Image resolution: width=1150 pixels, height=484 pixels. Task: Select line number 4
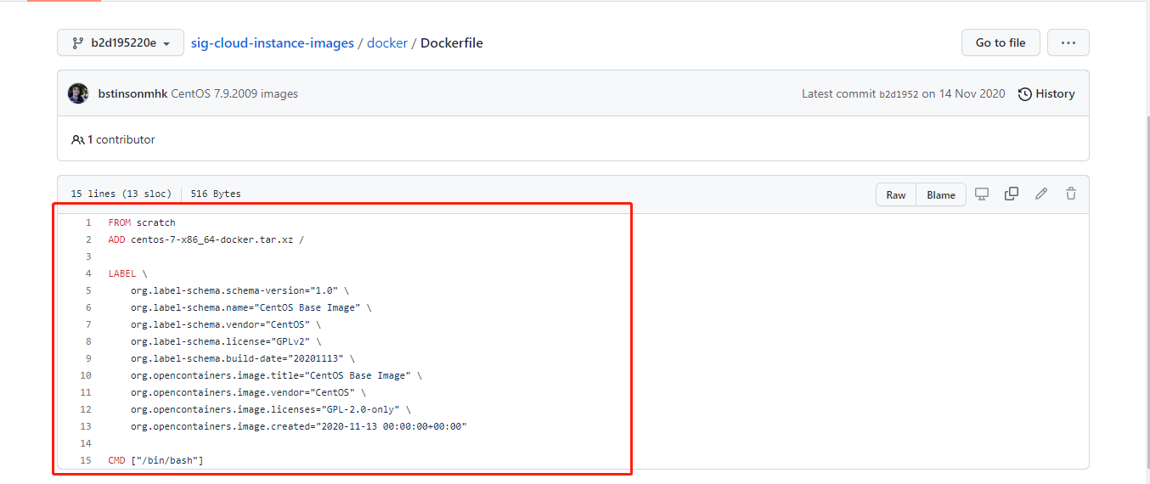pos(87,273)
